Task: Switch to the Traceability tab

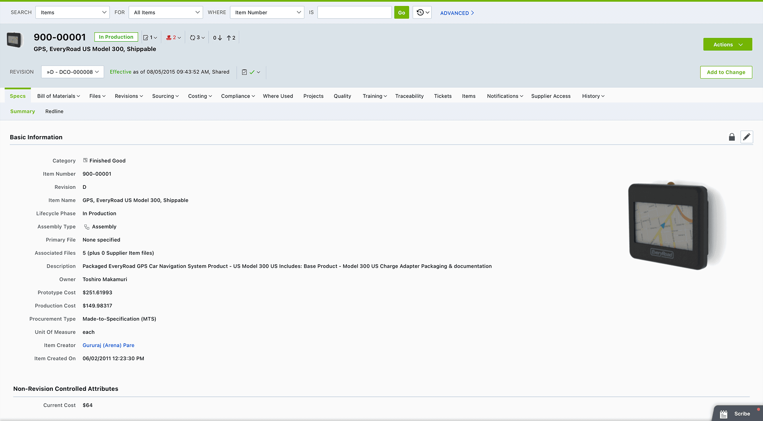Action: point(409,96)
